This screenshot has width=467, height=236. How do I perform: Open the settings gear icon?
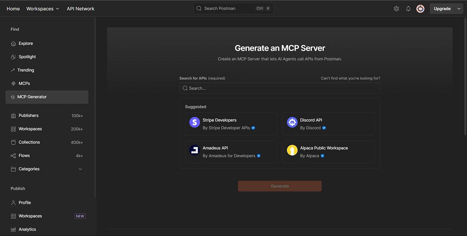click(396, 8)
